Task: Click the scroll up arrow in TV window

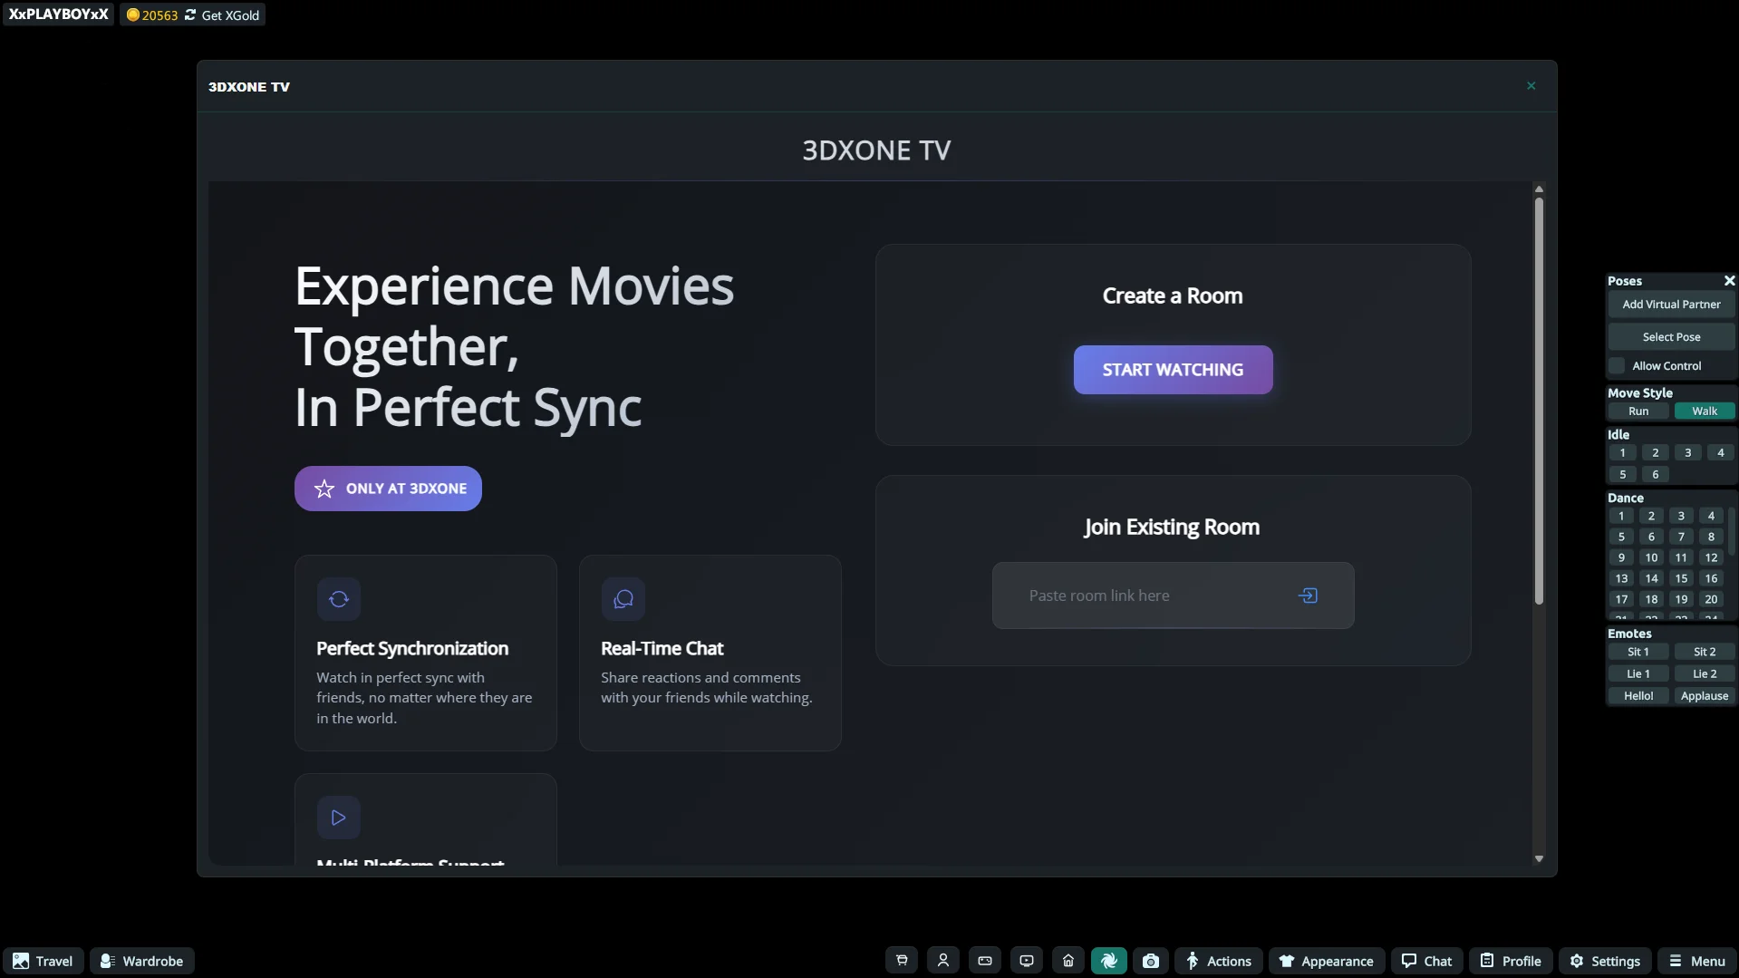Action: pyautogui.click(x=1539, y=189)
